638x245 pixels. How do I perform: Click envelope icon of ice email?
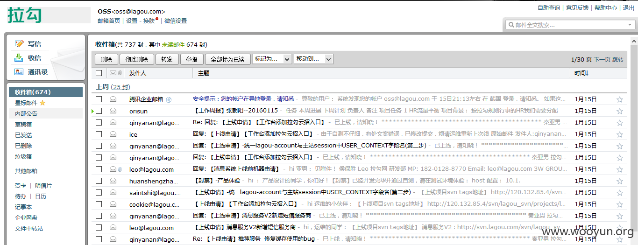pos(113,134)
